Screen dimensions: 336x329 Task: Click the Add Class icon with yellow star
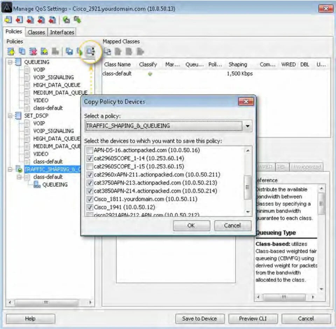44,51
